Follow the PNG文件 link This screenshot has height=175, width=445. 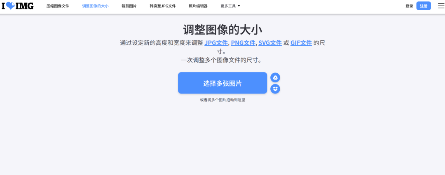(243, 43)
